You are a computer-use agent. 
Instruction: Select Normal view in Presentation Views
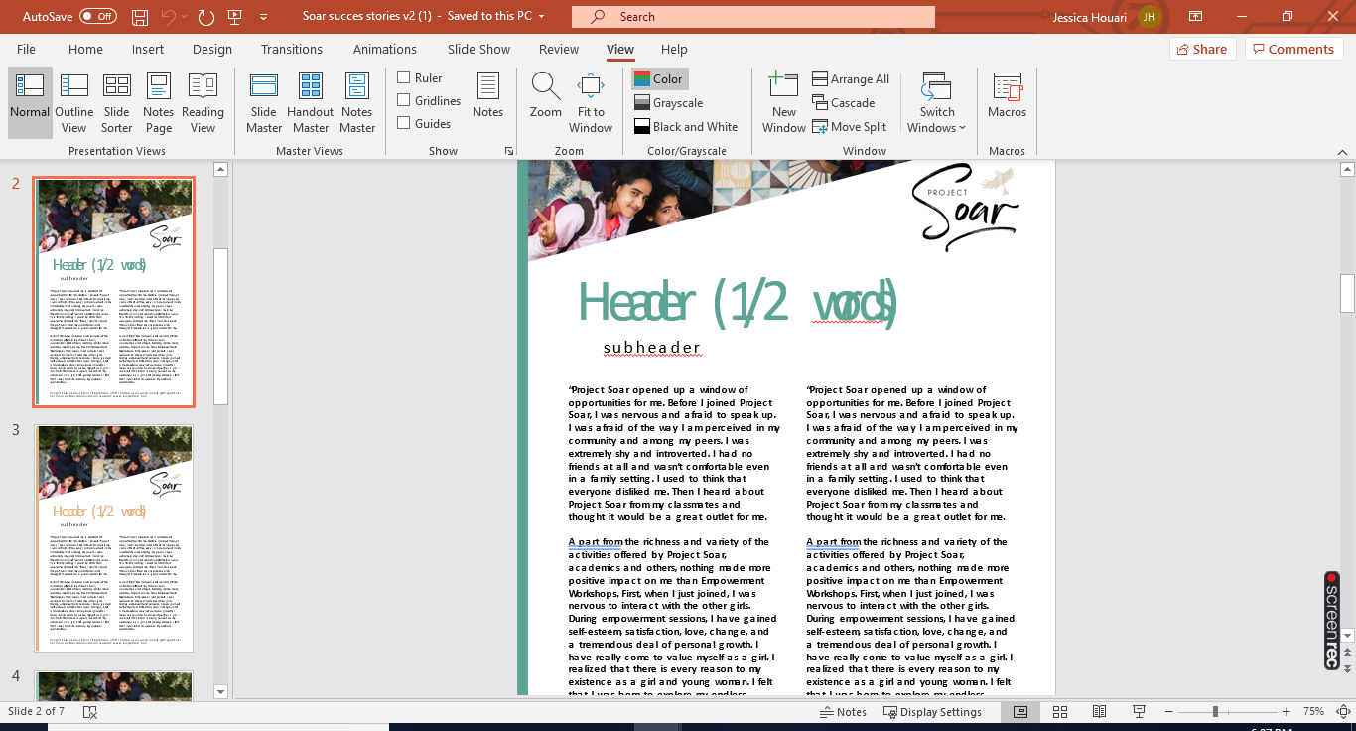pyautogui.click(x=30, y=103)
